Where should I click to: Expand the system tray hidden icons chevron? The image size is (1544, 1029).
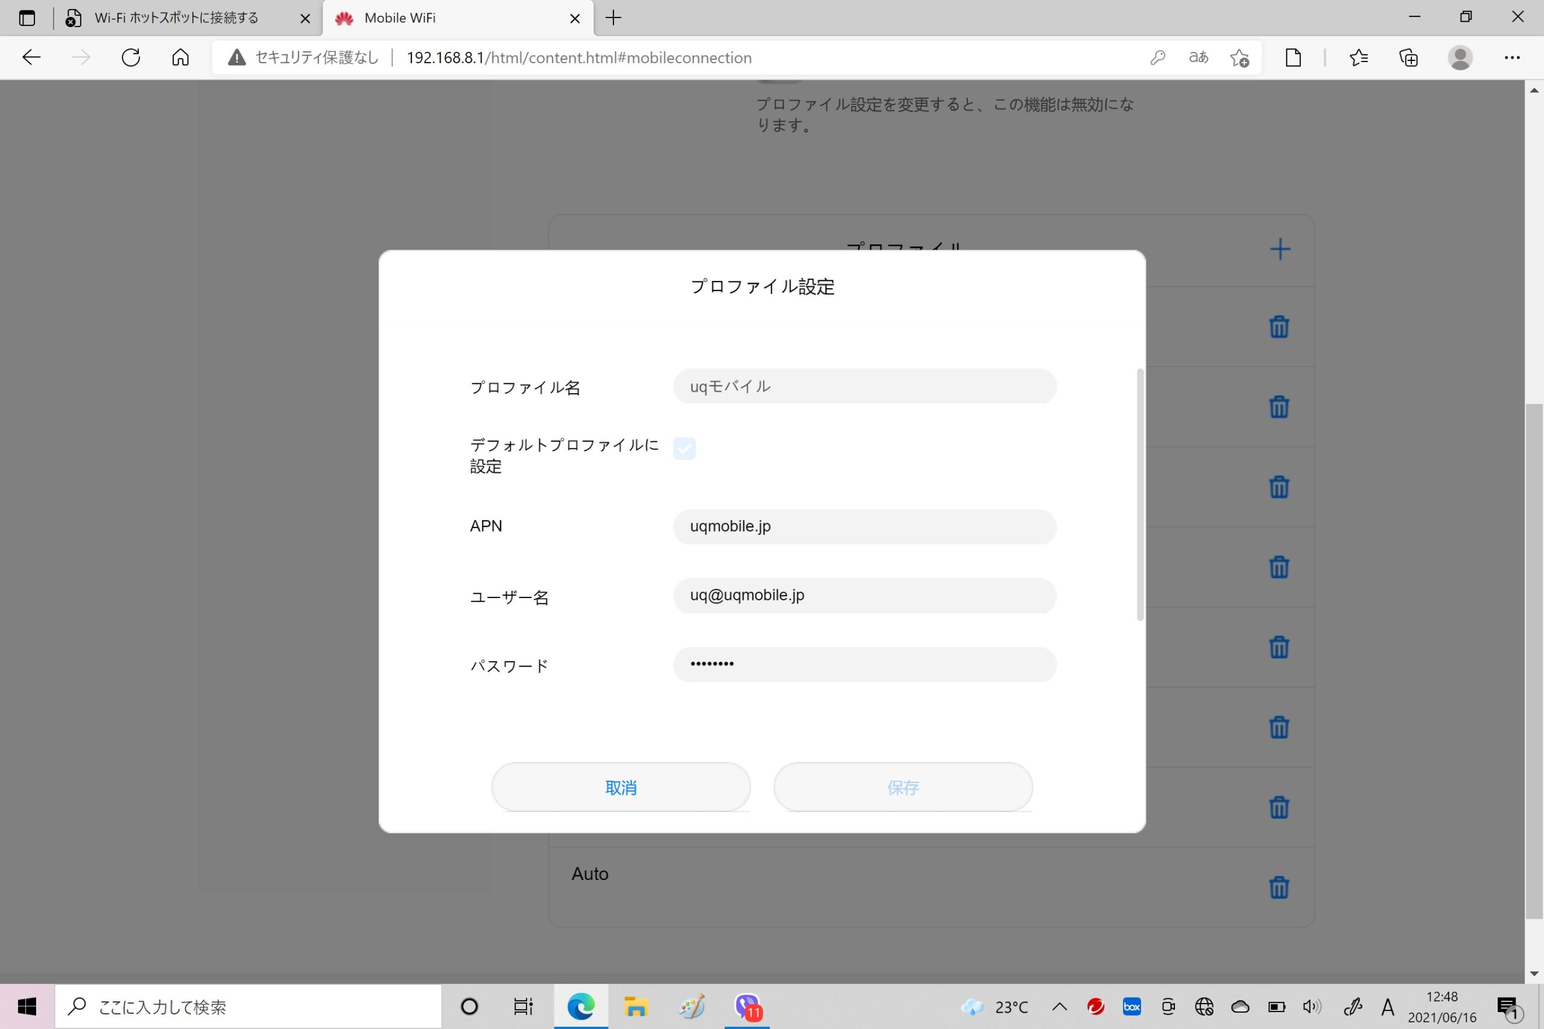pyautogui.click(x=1059, y=1007)
